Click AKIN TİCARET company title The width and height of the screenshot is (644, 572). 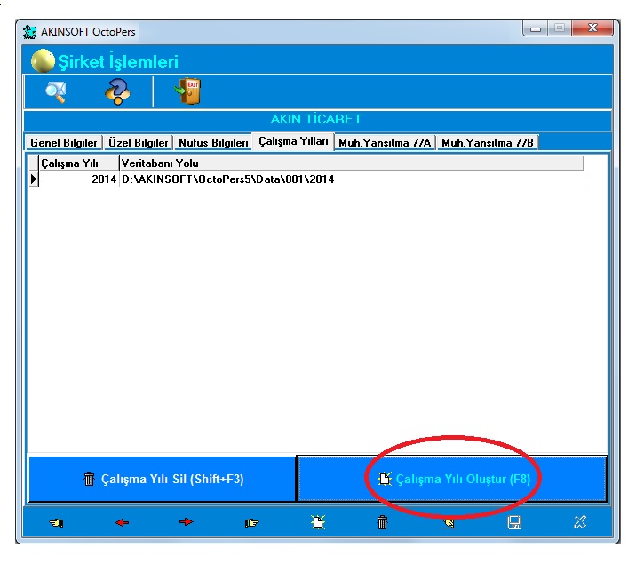pos(316,119)
